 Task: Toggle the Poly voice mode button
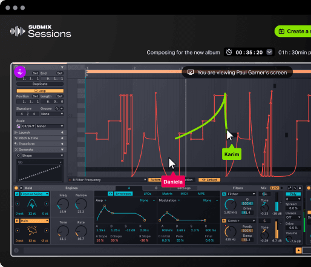point(293,194)
